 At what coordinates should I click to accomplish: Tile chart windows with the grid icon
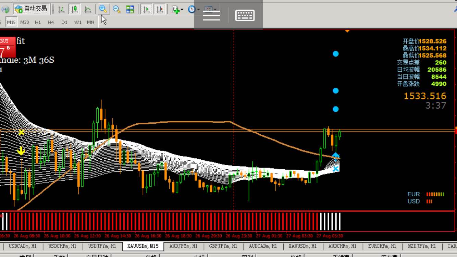click(130, 9)
